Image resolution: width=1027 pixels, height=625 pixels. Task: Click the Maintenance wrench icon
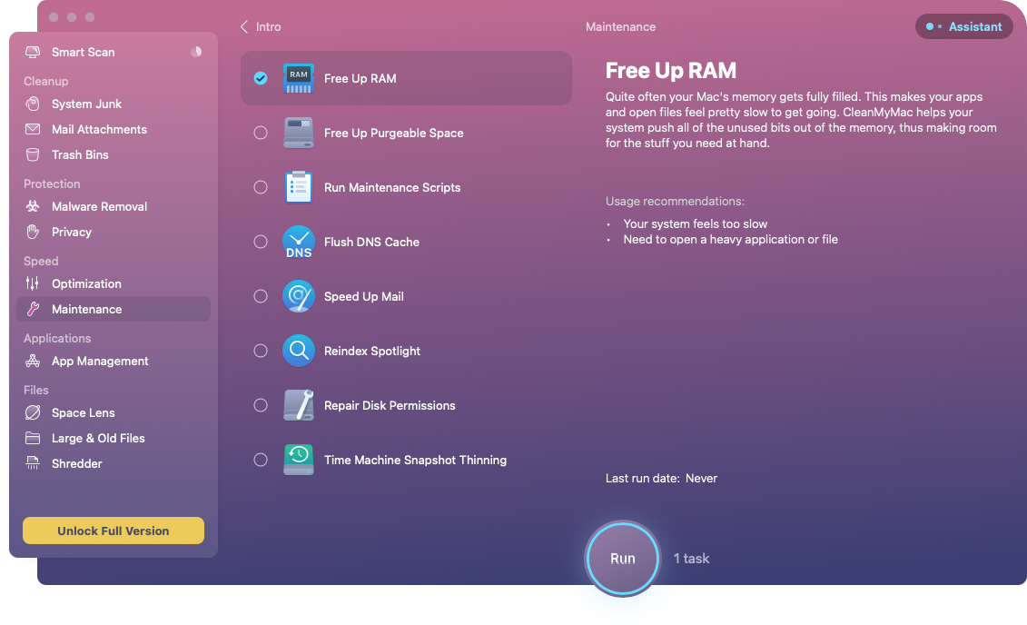click(32, 309)
